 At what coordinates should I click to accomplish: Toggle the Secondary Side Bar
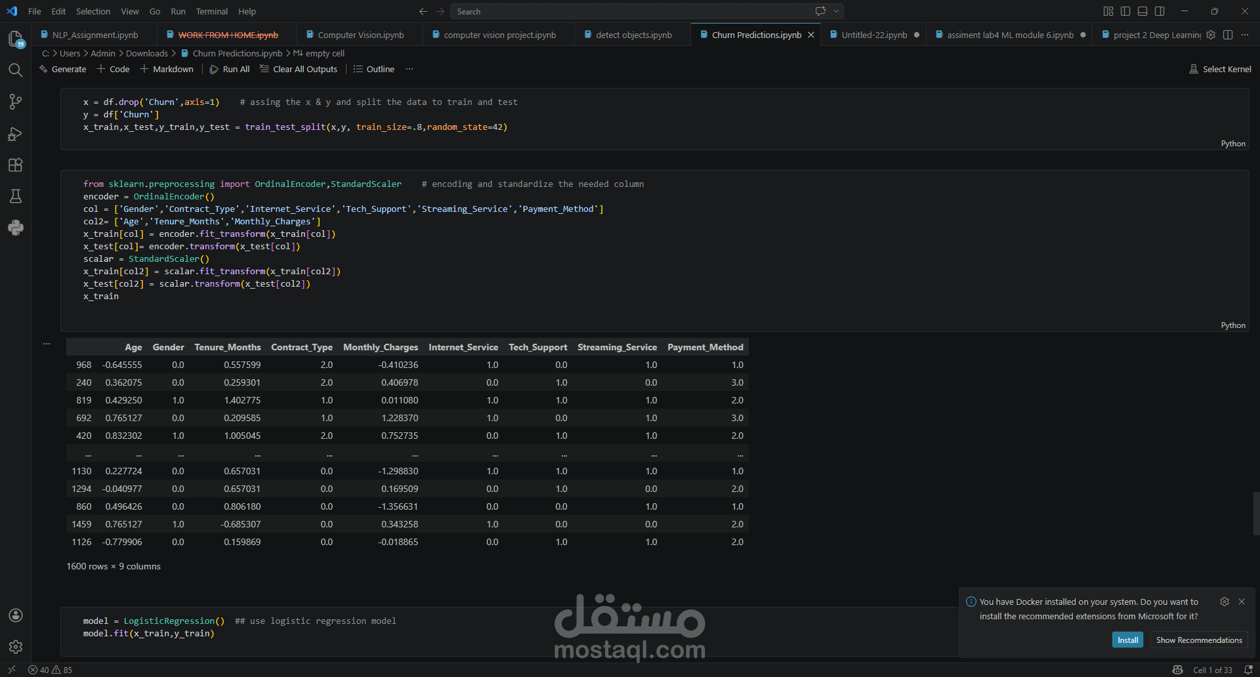coord(1160,11)
